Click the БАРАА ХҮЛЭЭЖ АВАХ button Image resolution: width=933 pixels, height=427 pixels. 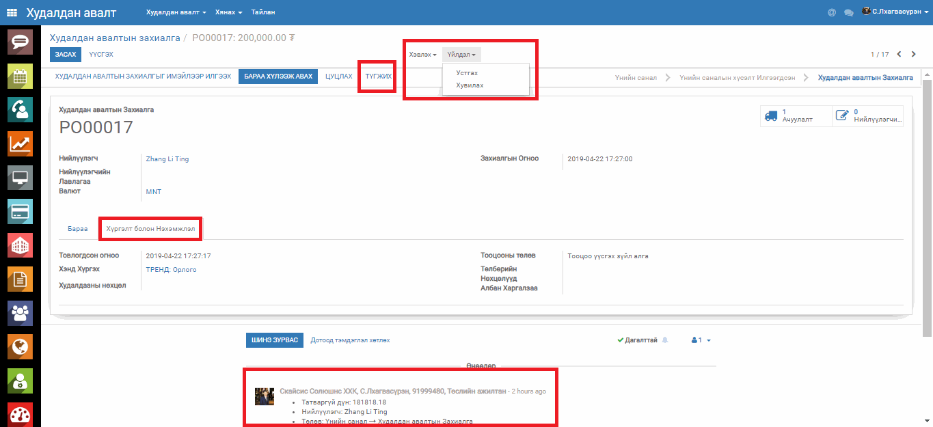278,77
